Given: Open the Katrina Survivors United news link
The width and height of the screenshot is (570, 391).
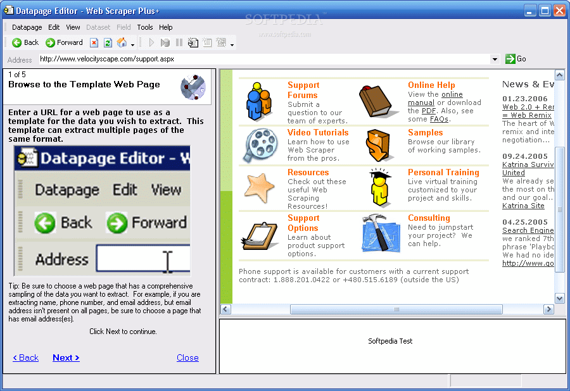Looking at the screenshot, I should pyautogui.click(x=528, y=168).
